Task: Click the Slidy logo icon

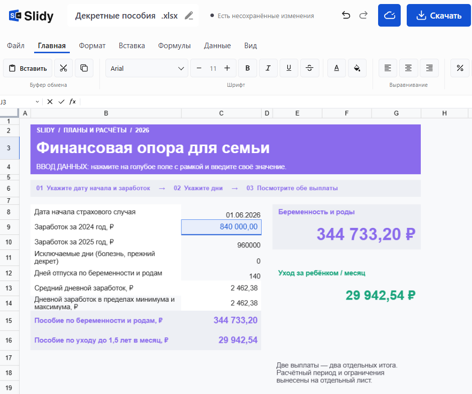Action: click(x=15, y=16)
